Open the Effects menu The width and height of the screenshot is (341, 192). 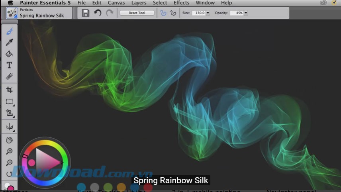coord(181,3)
